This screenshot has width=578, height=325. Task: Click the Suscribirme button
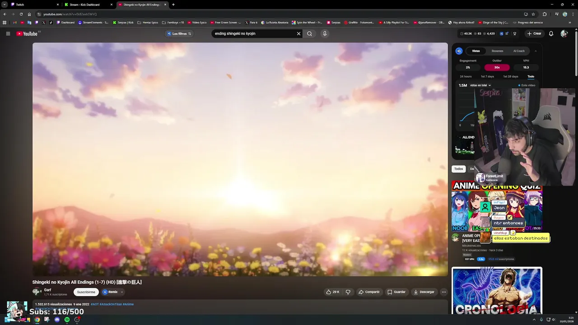[x=86, y=292]
